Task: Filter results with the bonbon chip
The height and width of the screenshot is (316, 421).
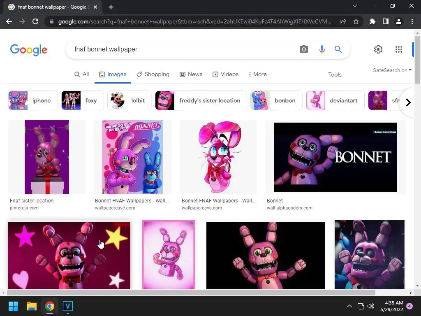Action: coord(276,100)
